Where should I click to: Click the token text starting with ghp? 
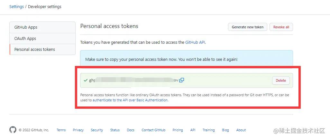pos(134,80)
